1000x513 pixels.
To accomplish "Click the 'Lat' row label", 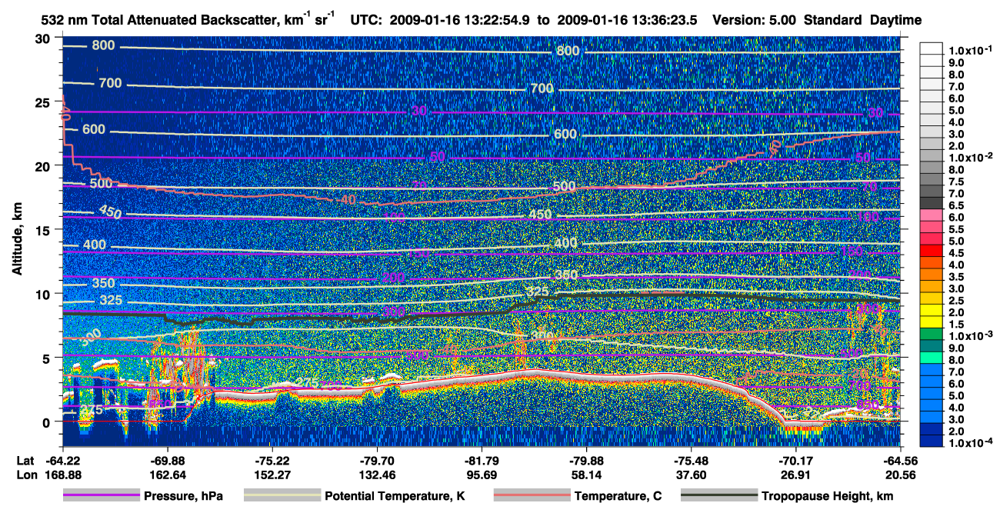I will pos(25,461).
